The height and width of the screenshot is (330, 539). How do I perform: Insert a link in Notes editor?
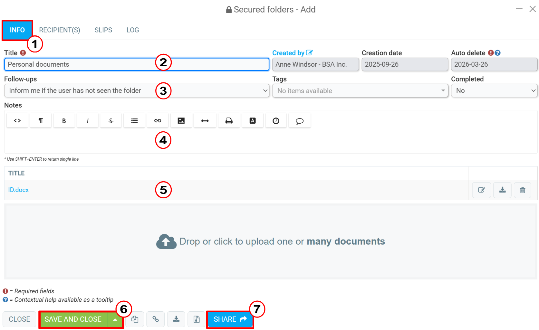pyautogui.click(x=158, y=121)
